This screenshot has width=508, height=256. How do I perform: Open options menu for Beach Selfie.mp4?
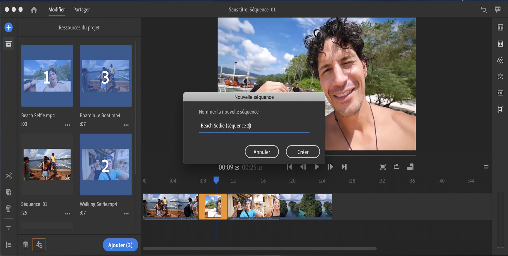click(x=67, y=125)
